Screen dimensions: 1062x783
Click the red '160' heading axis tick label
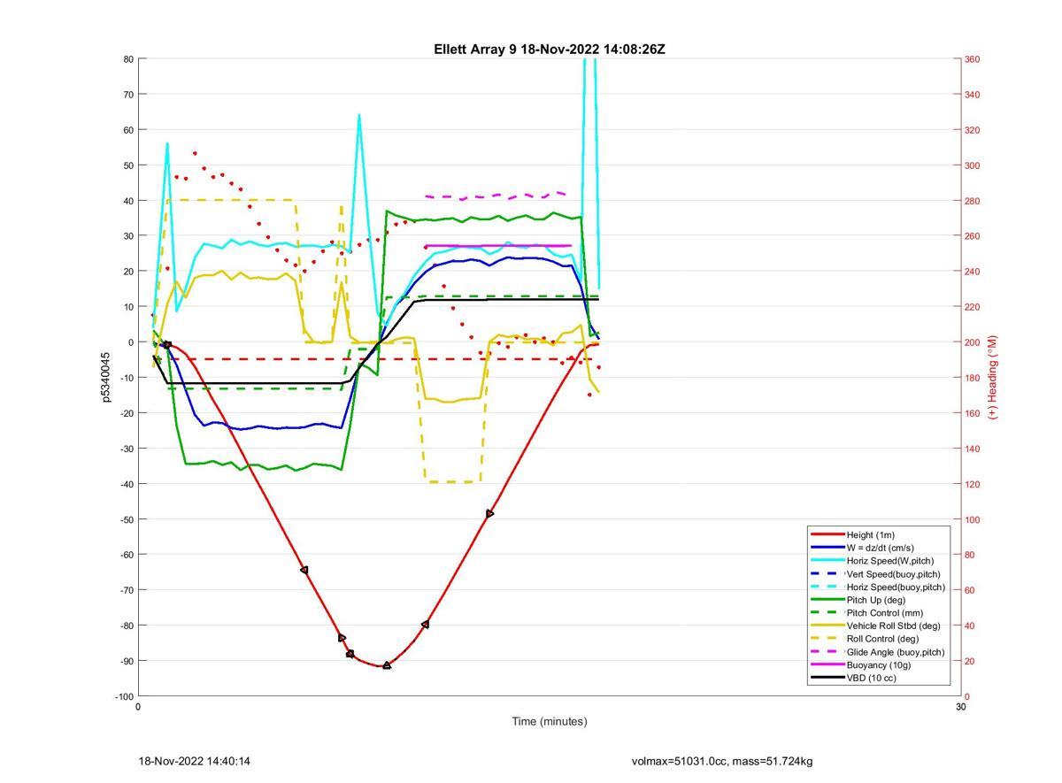coord(973,413)
